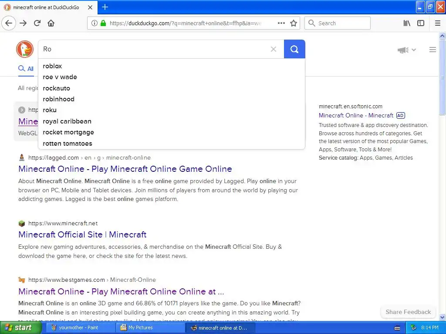Toggle the sidebar view icon
The image size is (446, 334).
tap(421, 23)
